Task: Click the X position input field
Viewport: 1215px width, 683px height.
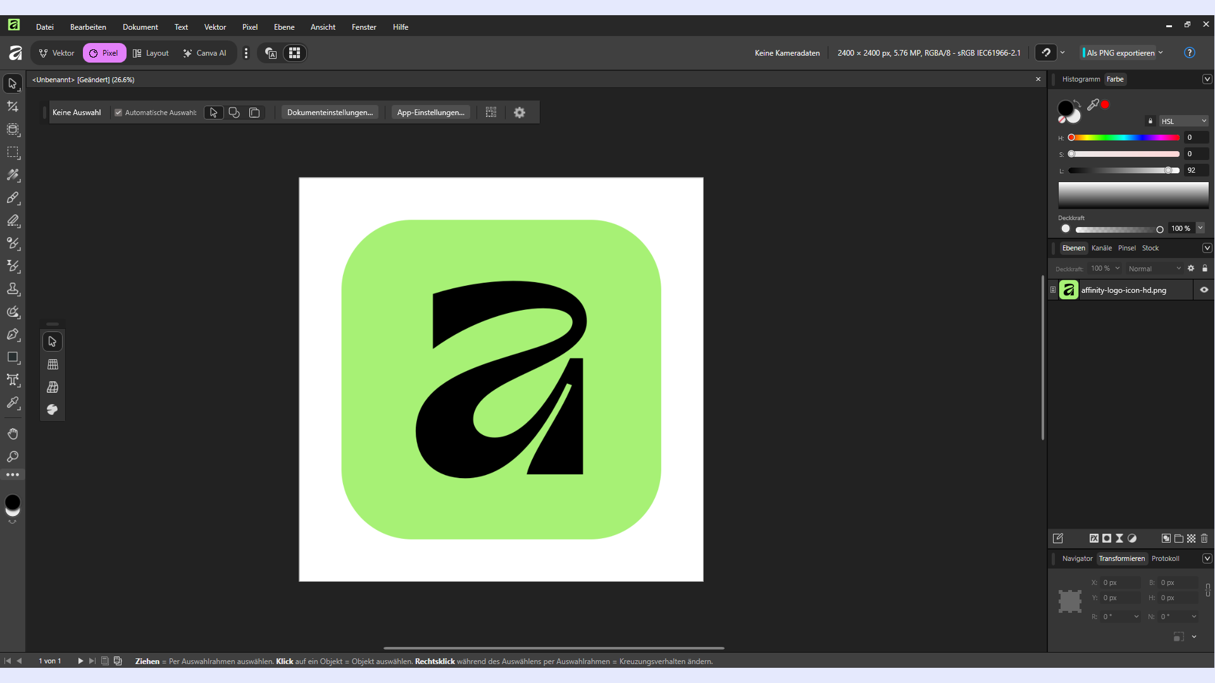Action: coord(1121,583)
